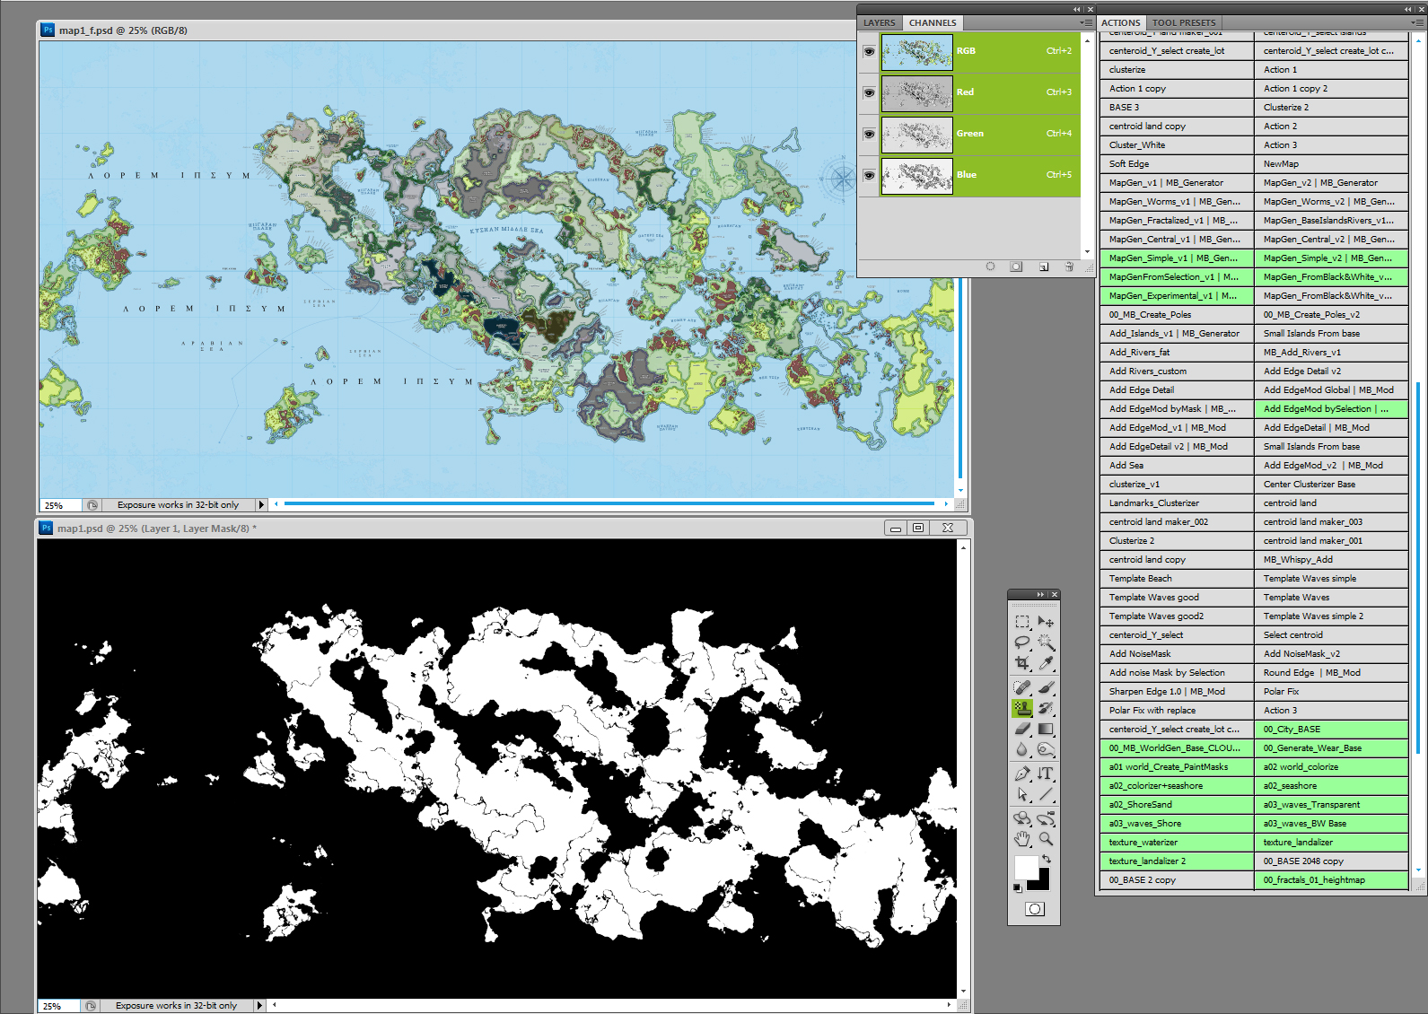Toggle Red channel visibility eye
The image size is (1428, 1014).
coord(869,92)
